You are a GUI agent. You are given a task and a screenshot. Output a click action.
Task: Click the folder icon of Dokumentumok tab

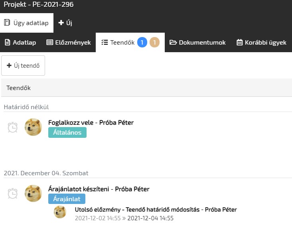click(173, 43)
